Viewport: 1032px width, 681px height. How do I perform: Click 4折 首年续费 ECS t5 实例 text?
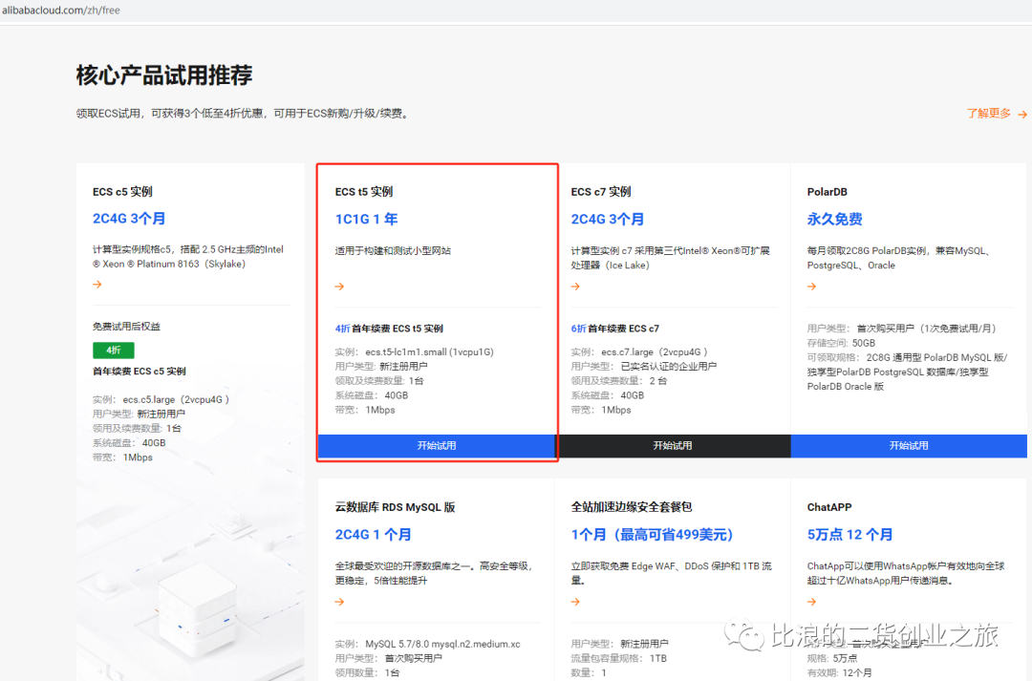[389, 329]
